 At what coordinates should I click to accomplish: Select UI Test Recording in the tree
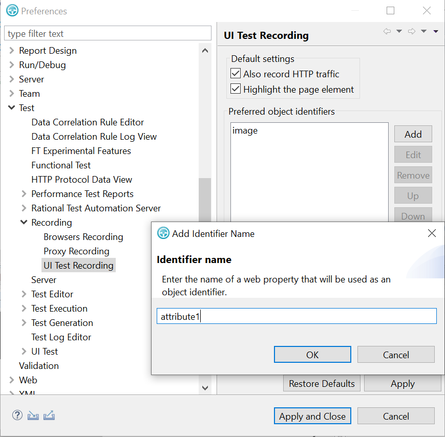click(78, 265)
